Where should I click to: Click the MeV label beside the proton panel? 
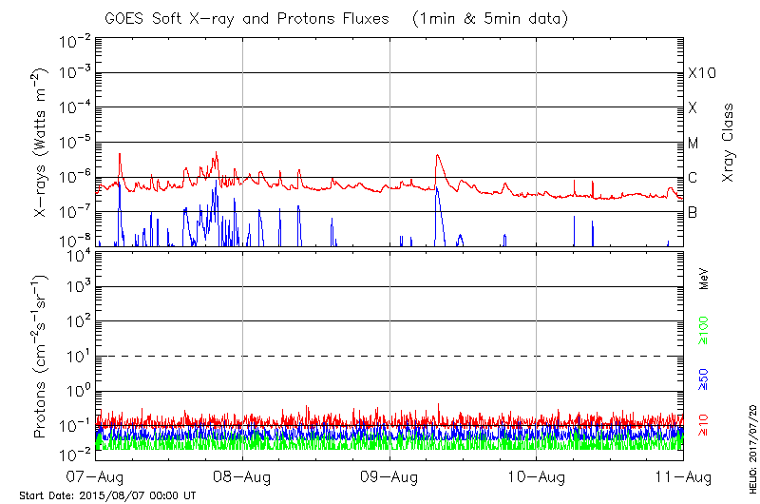tap(704, 280)
